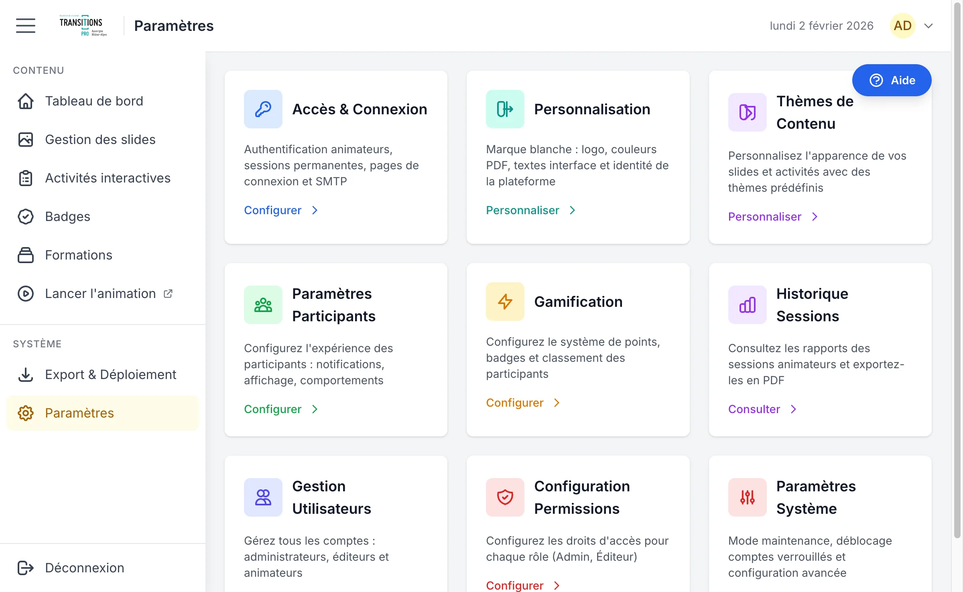Click the Gestion Utilisateurs card title

331,497
